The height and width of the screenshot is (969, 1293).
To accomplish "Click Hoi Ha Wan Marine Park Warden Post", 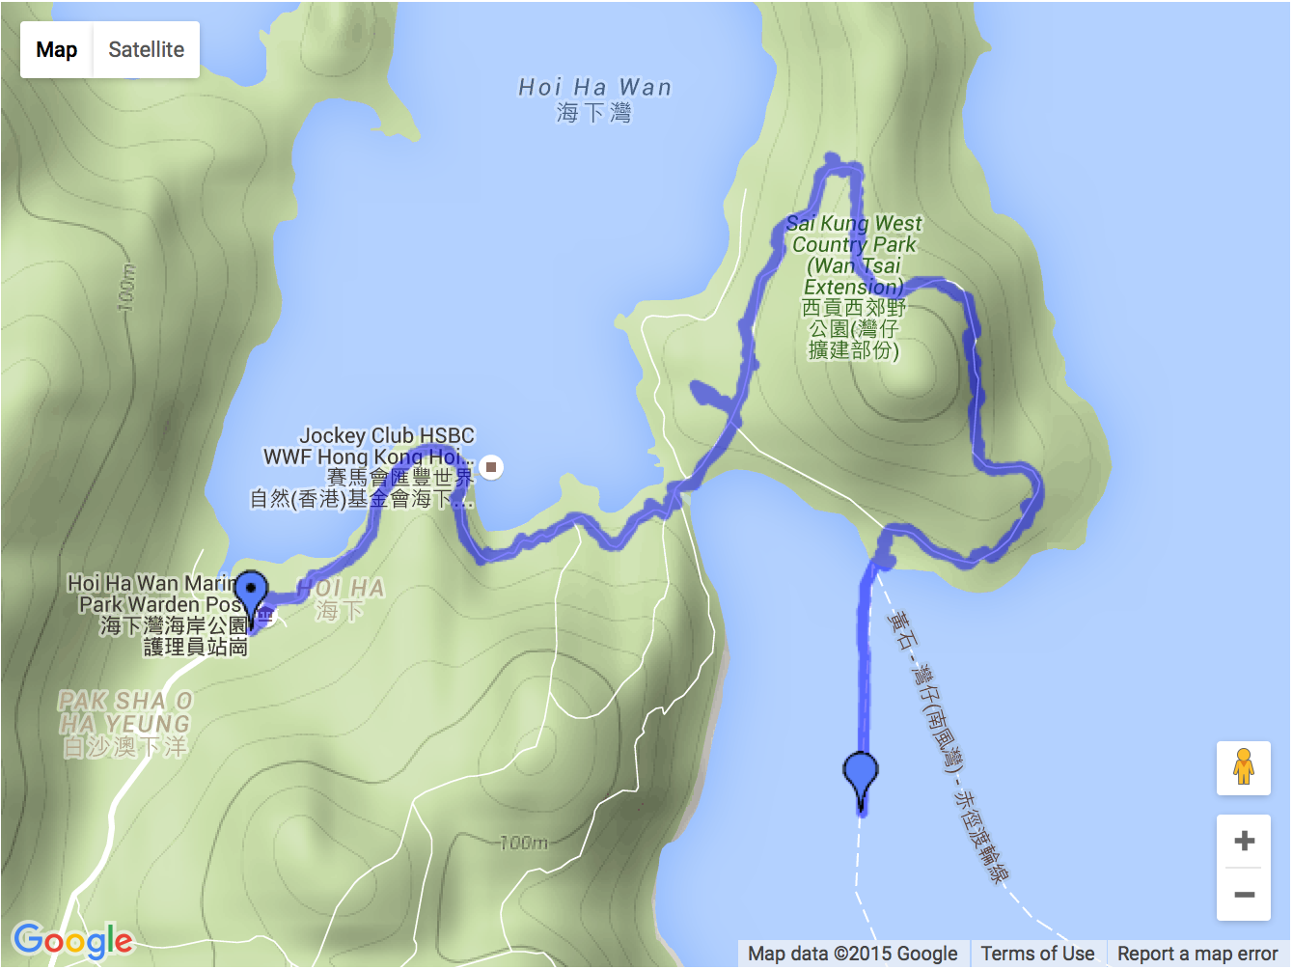I will (157, 615).
